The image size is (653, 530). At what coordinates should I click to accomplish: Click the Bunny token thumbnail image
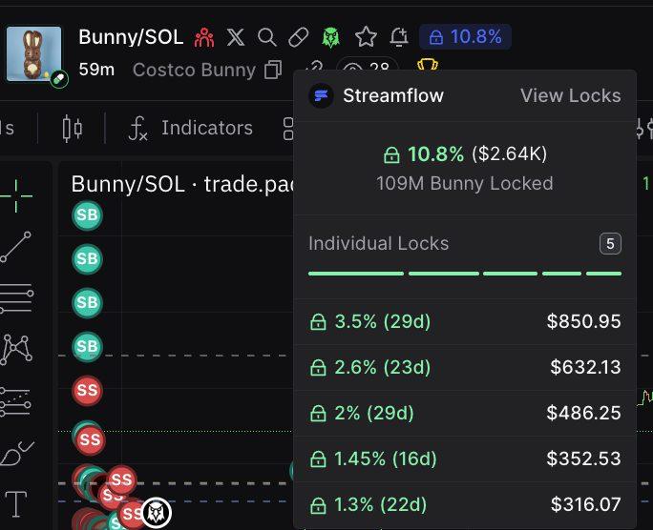(x=34, y=54)
